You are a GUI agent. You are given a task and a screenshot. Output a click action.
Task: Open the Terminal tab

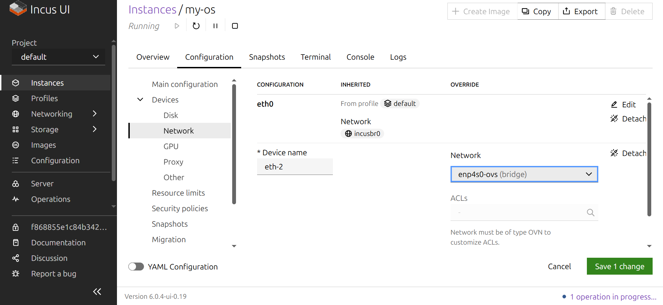tap(315, 57)
